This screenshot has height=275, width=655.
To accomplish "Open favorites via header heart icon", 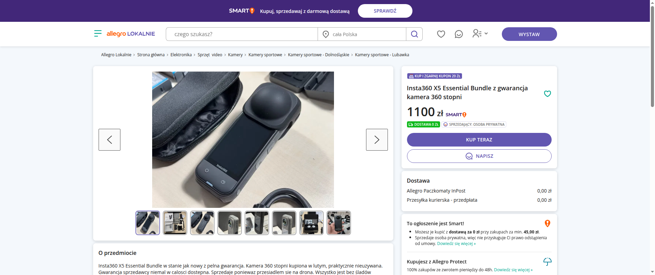I will click(x=441, y=34).
